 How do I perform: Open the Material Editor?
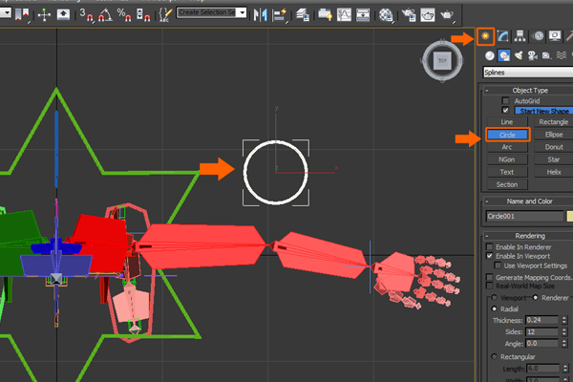pos(386,15)
